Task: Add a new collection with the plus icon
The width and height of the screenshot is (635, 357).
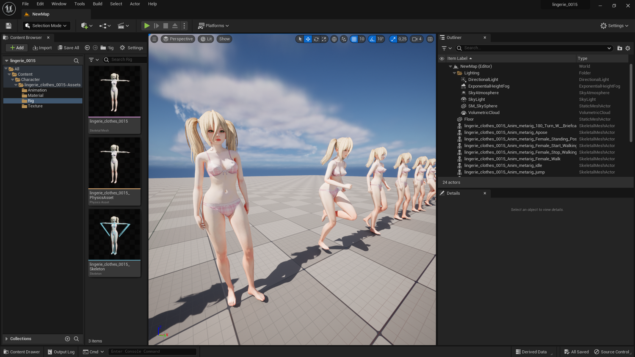Action: tap(67, 339)
